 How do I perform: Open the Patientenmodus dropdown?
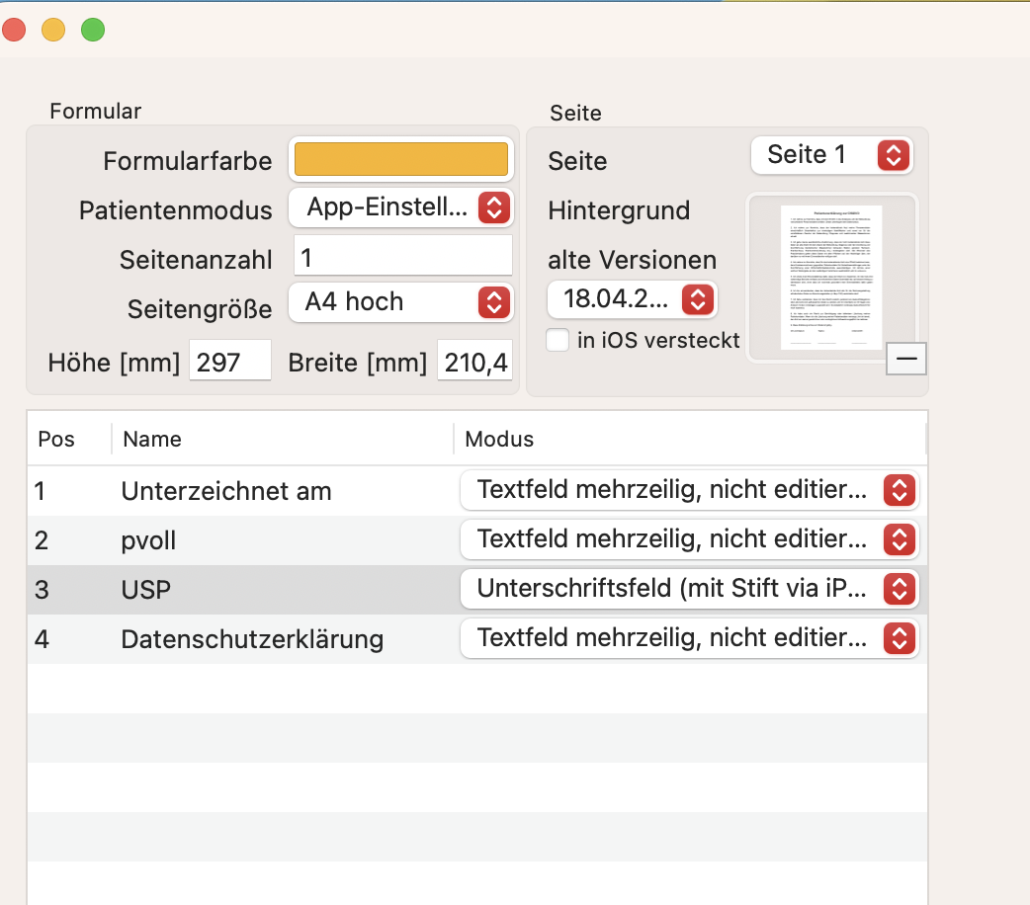coord(400,208)
